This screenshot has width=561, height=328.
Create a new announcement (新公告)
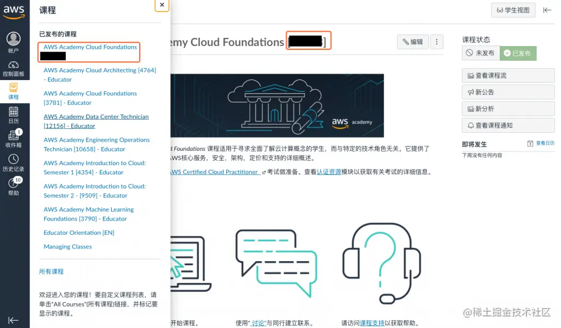tap(508, 92)
